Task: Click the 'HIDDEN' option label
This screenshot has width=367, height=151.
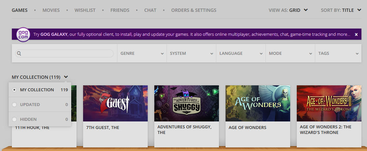Action: 28,119
